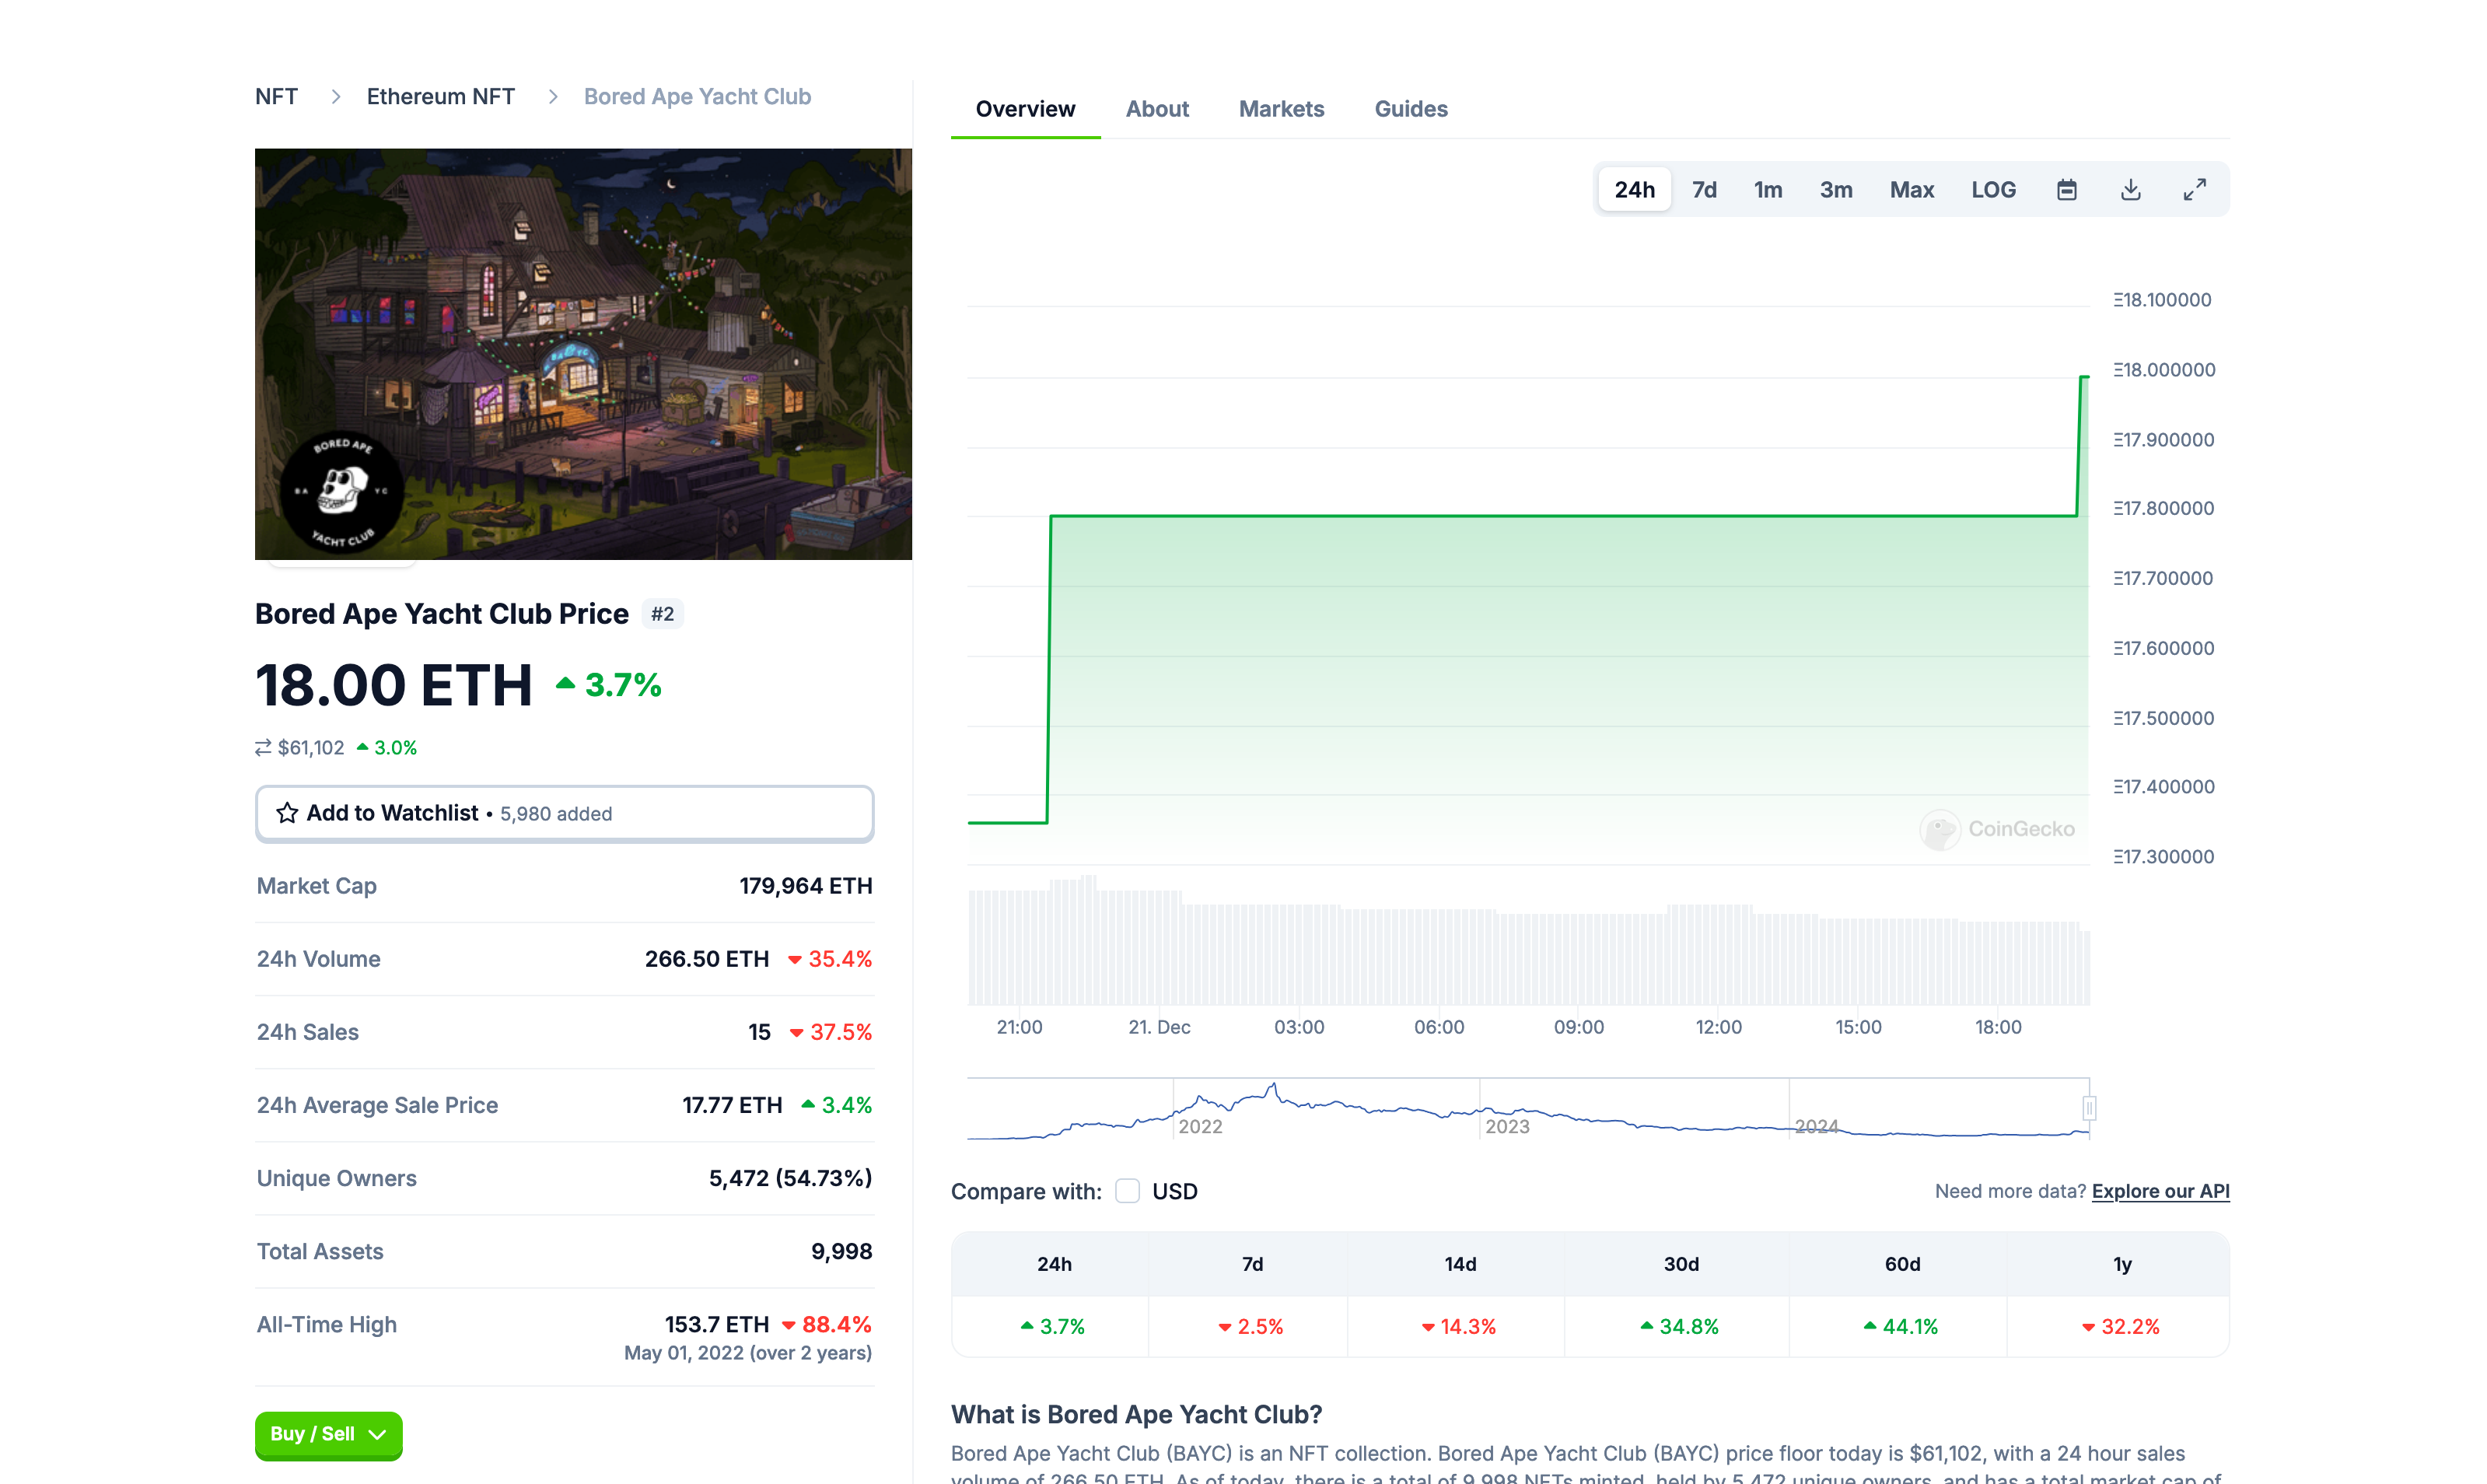Click the breadcrumb chevron after Ethereum NFT
2487x1484 pixels.
[553, 97]
